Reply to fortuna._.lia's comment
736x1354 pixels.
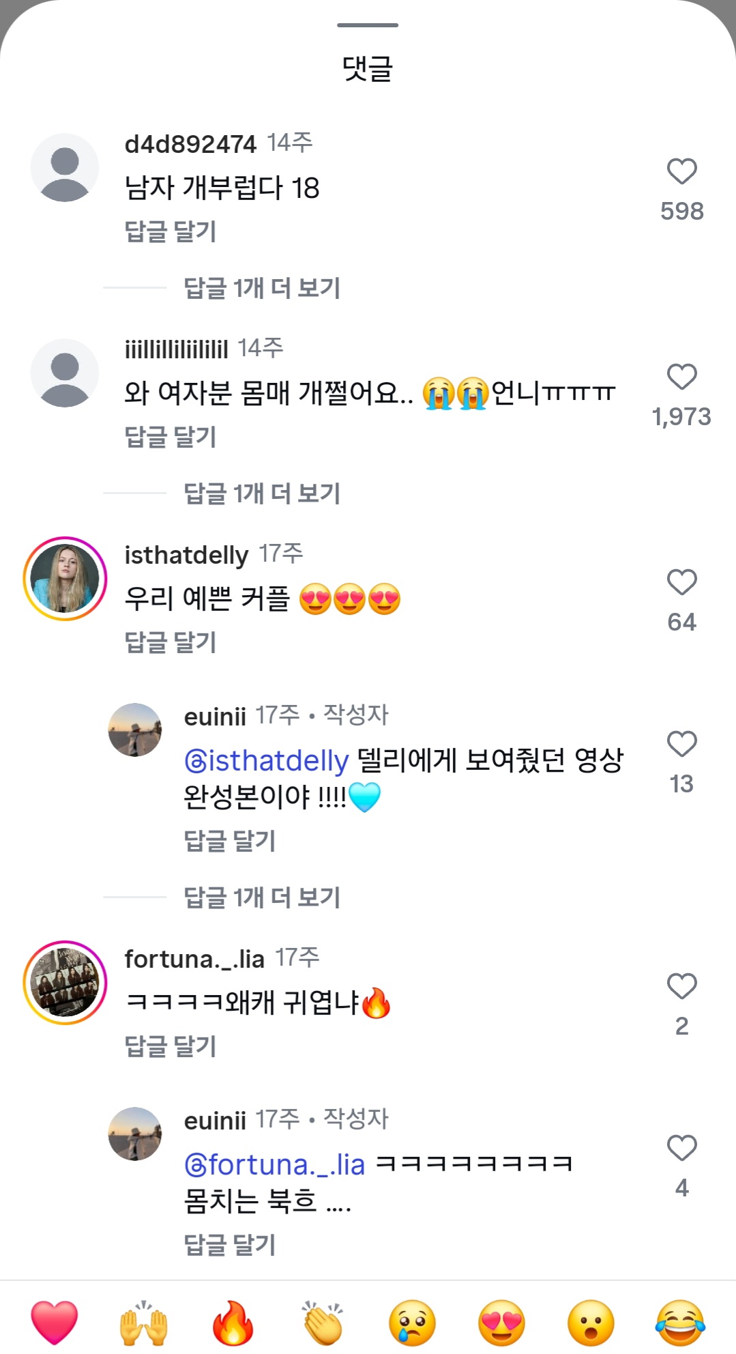[x=171, y=1046]
